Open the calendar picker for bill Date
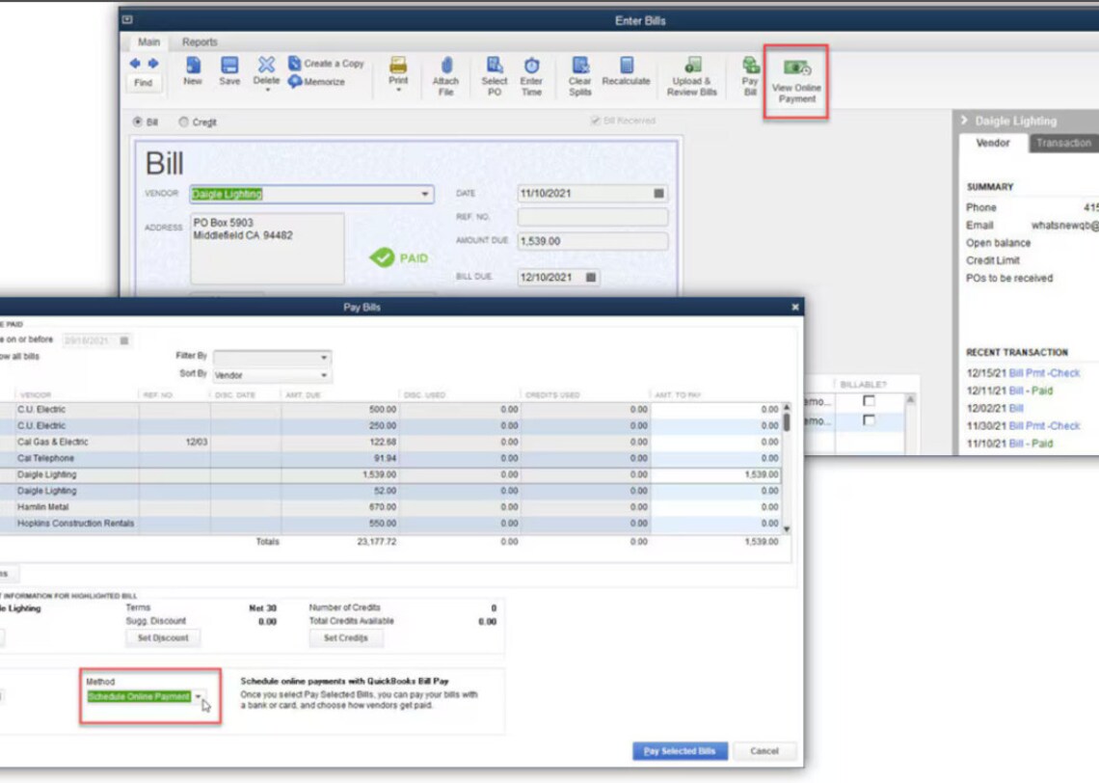 click(x=658, y=194)
